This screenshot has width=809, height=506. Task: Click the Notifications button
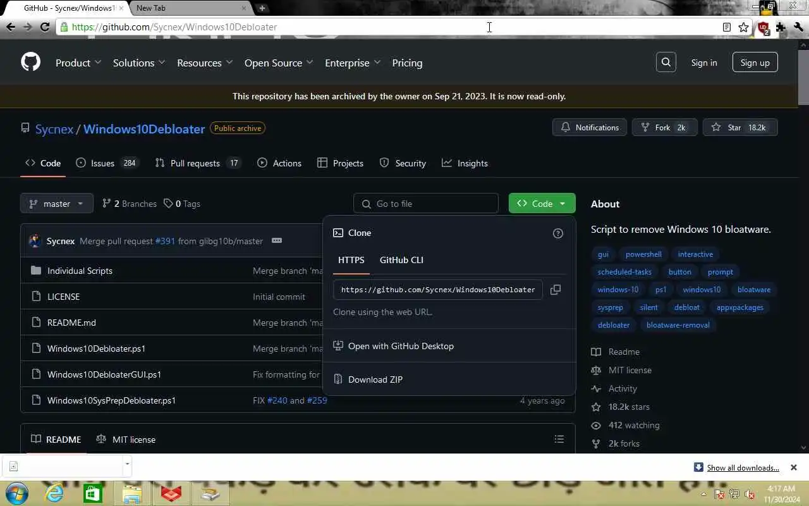[590, 127]
